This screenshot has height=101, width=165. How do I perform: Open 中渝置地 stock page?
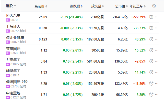[x=13, y=93]
